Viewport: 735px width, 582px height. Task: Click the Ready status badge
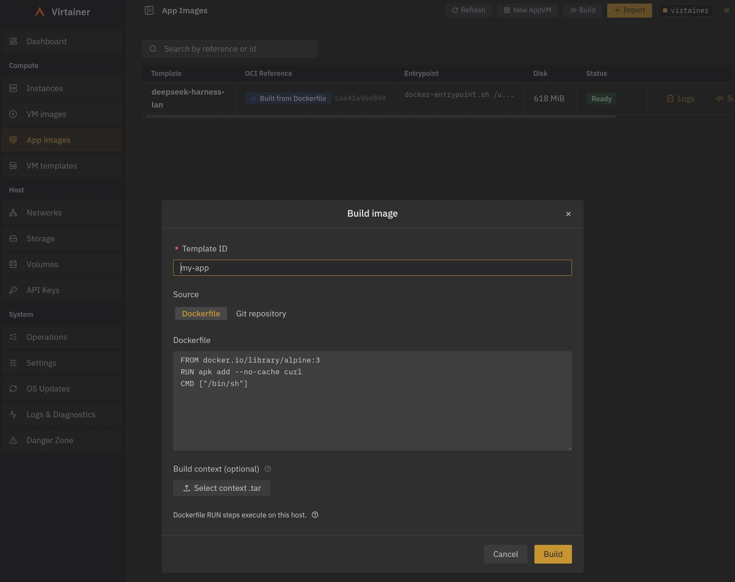601,99
